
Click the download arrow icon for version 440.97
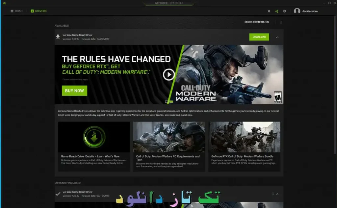(x=58, y=37)
